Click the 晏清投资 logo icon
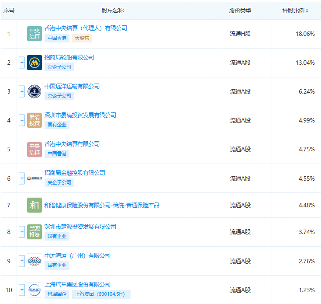Image resolution: width=321 pixels, height=304 pixels. coord(35,120)
